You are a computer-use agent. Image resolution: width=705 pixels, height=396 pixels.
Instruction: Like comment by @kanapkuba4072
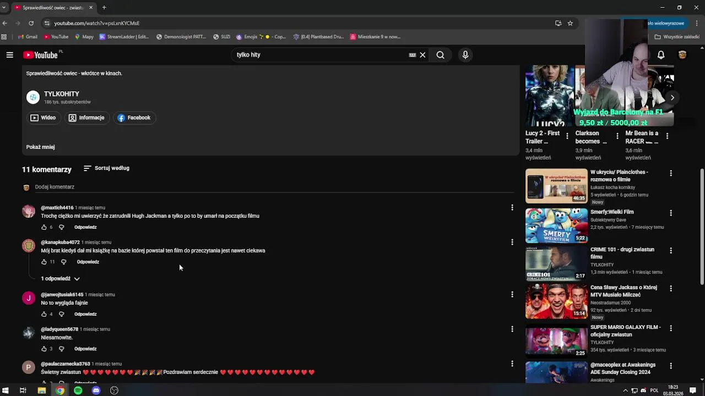click(x=44, y=262)
